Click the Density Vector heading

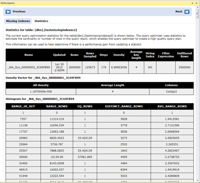[43, 78]
